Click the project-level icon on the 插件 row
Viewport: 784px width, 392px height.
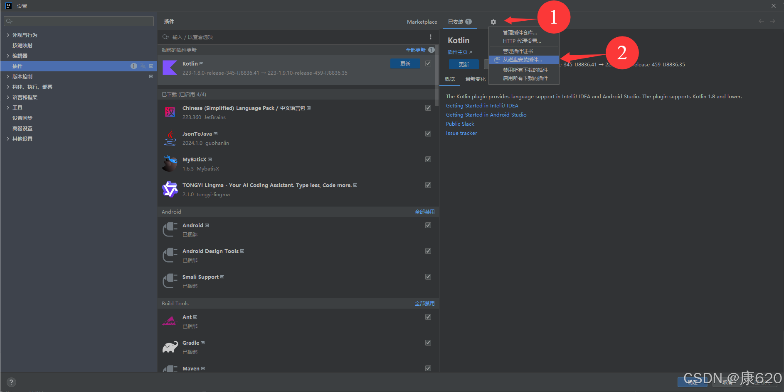click(151, 66)
